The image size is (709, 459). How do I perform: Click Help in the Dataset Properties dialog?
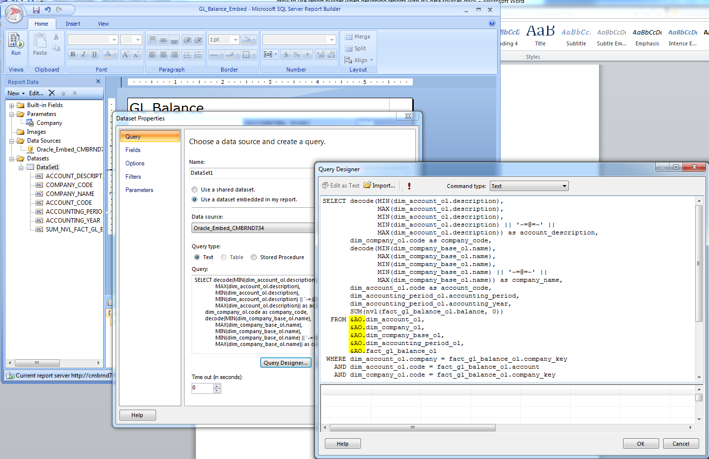coord(137,415)
